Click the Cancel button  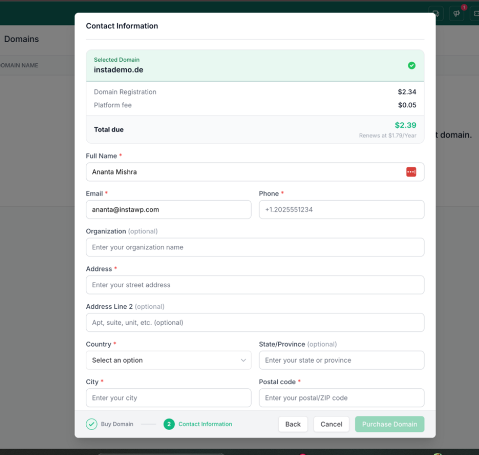(331, 424)
